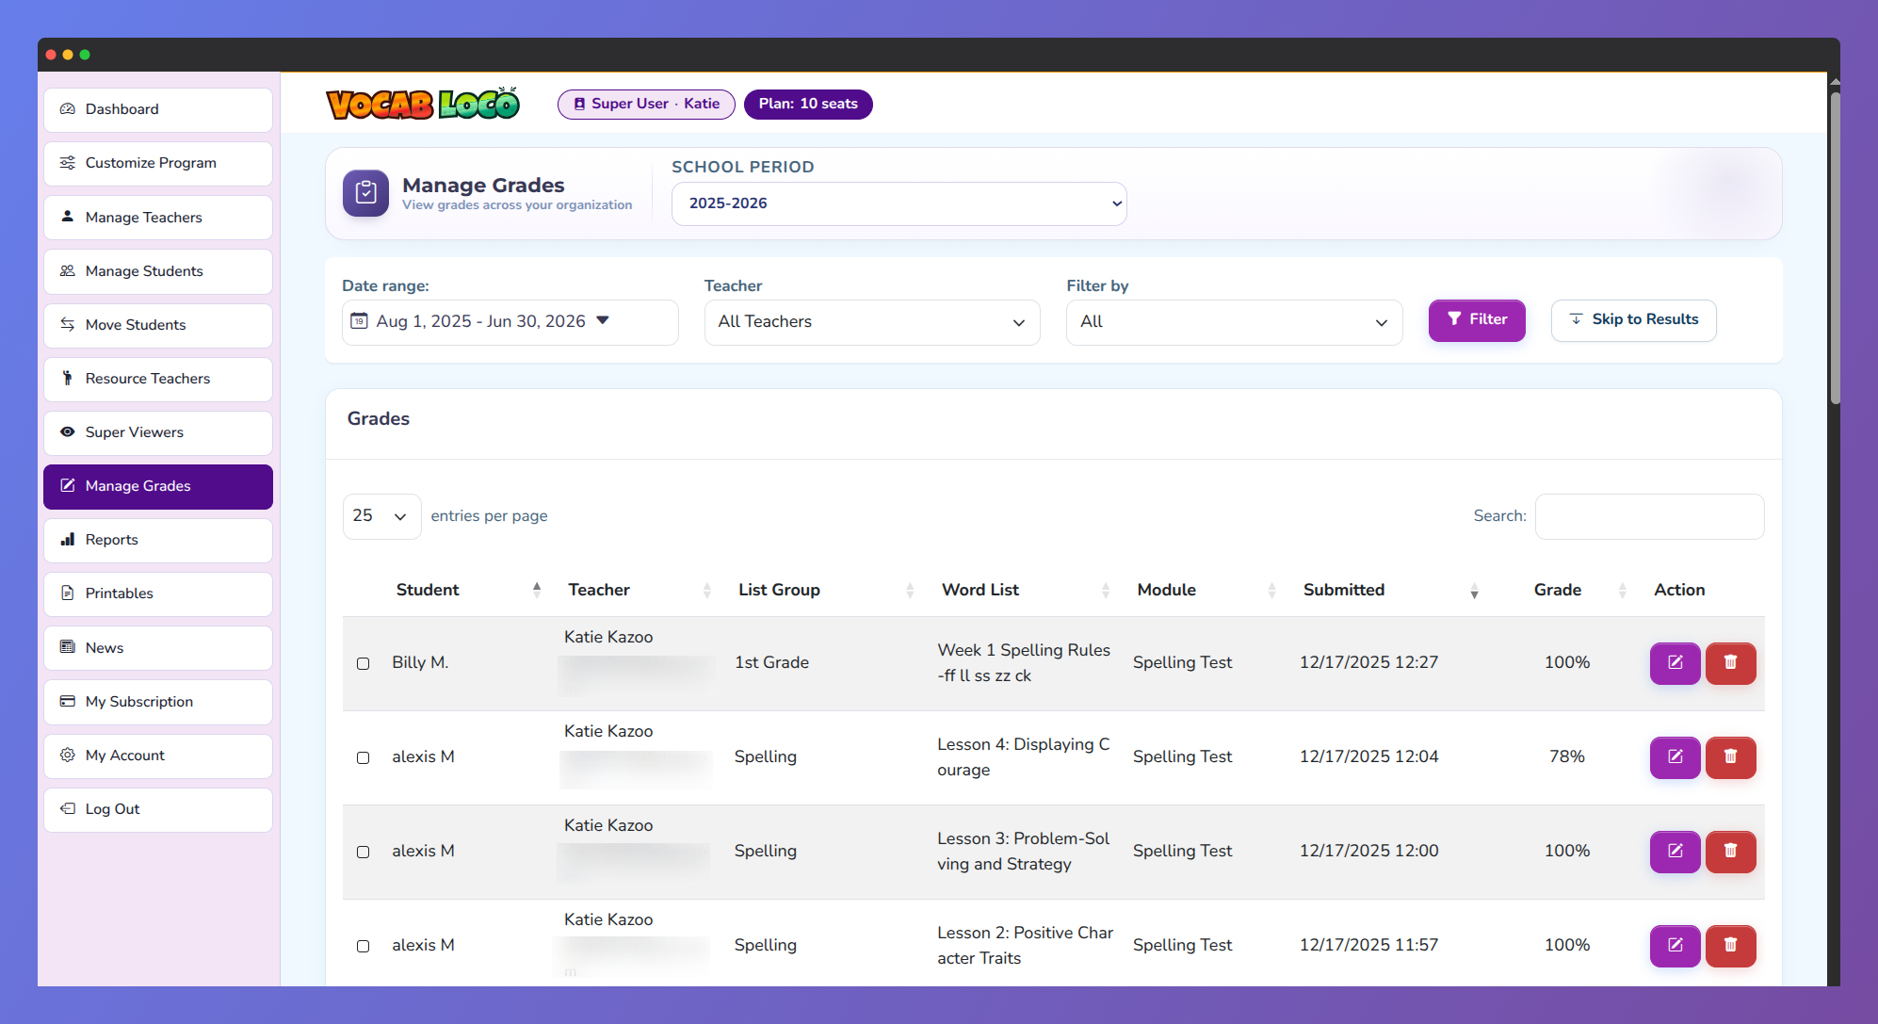Click into the grades Search field
The image size is (1878, 1024).
[x=1649, y=516]
